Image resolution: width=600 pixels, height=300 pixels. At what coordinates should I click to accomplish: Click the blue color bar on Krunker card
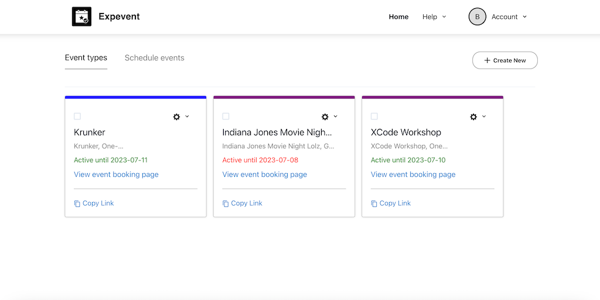(135, 97)
